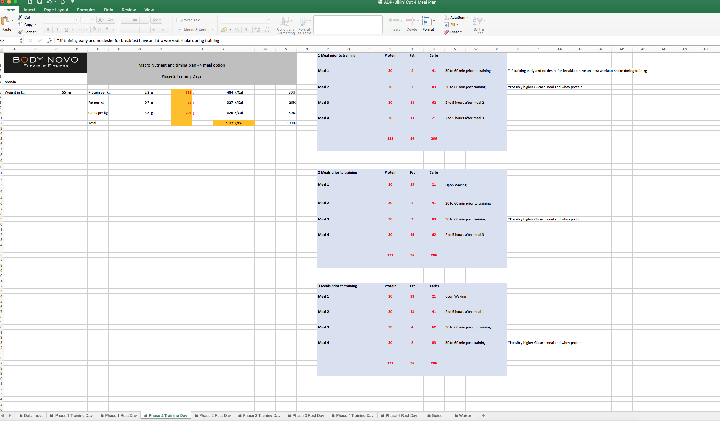720x421 pixels.
Task: Click the Redo icon
Action: (x=63, y=2)
